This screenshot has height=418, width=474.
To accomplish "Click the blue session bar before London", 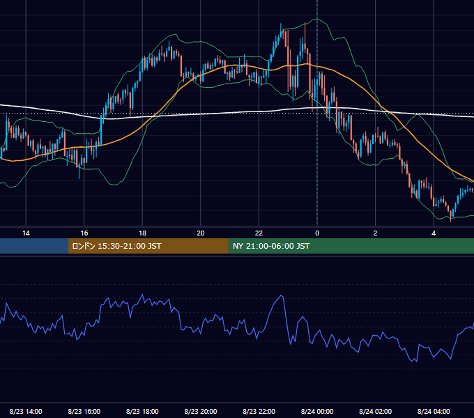I will pos(34,246).
